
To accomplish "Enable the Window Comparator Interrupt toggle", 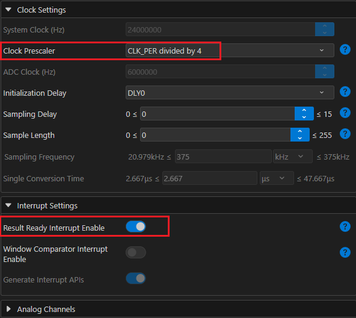I will 136,252.
